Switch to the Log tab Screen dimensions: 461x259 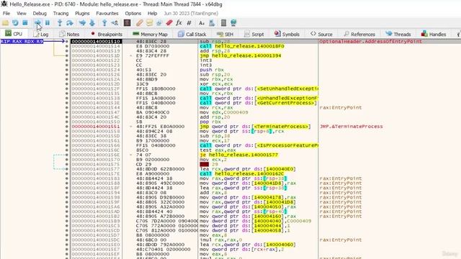click(x=41, y=34)
